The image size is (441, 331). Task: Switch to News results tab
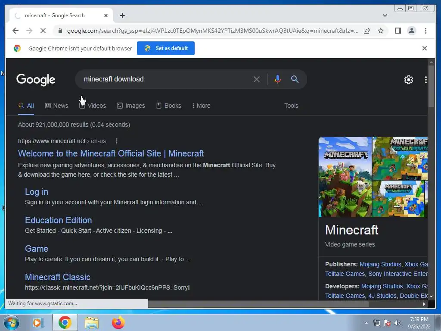coord(56,106)
